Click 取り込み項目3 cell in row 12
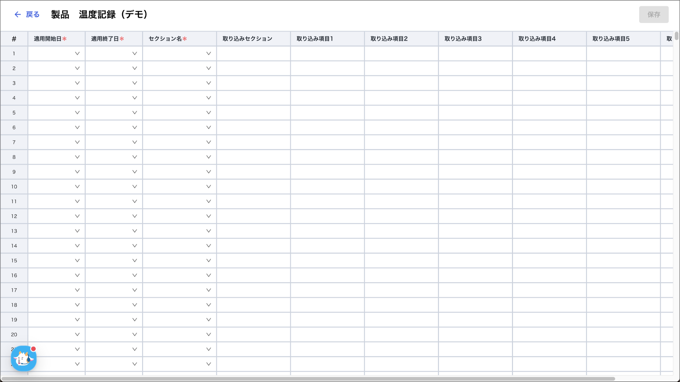The height and width of the screenshot is (382, 680). (475, 216)
